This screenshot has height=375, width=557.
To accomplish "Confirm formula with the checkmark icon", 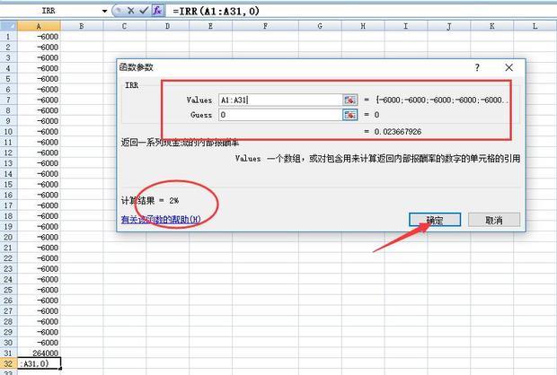I will (144, 11).
